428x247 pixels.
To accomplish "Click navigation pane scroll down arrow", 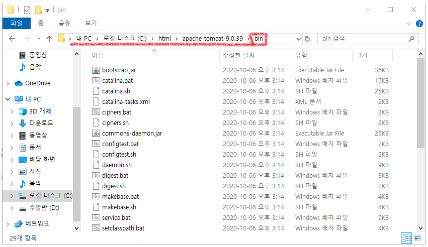I will click(x=77, y=228).
